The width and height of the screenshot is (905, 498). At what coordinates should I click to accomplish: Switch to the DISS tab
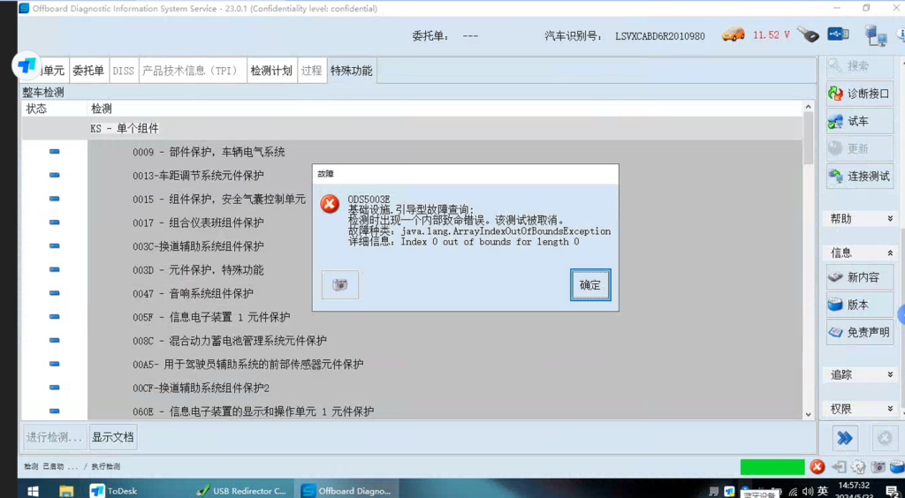point(123,71)
